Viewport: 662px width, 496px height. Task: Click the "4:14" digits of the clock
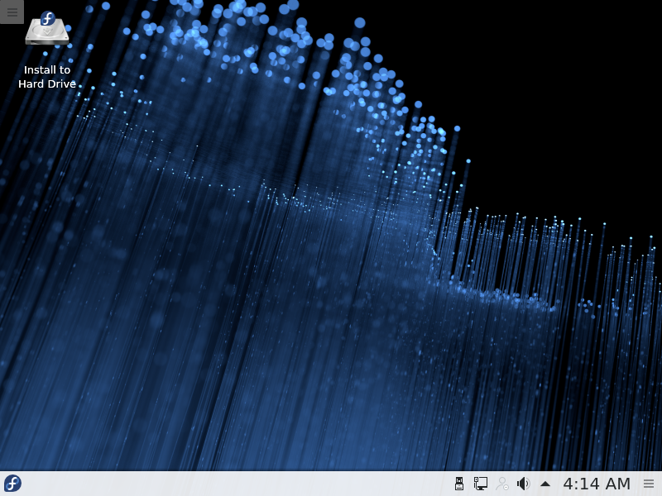579,484
